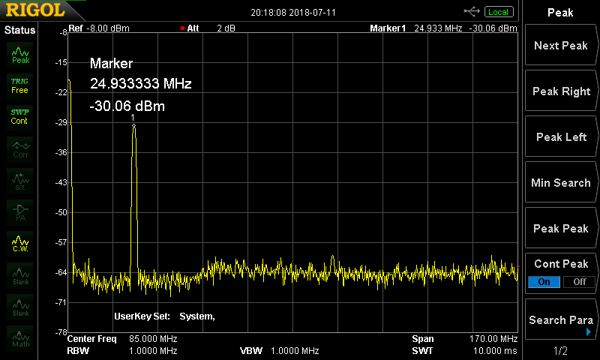Viewport: 600px width, 360px height.
Task: Click the RIGOL logo
Action: [x=35, y=10]
